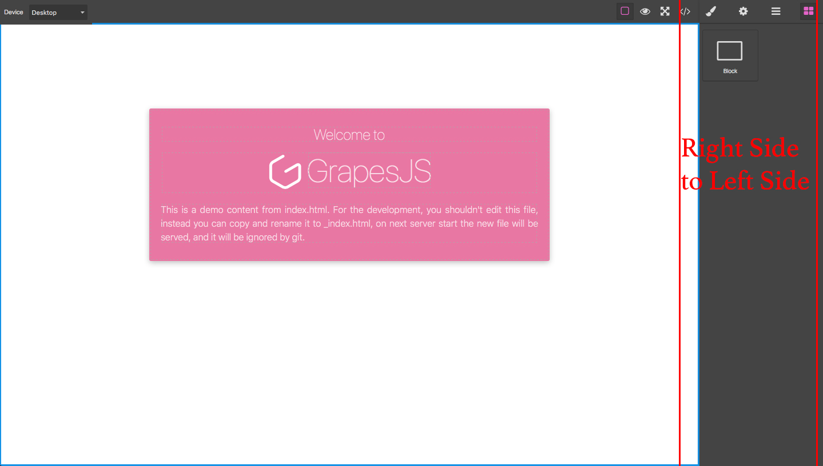
Task: Open the view code icon
Action: coord(685,11)
